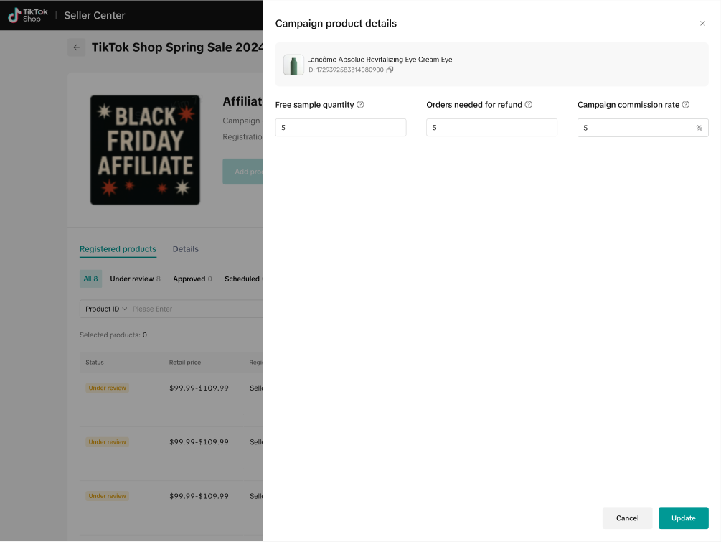Image resolution: width=721 pixels, height=542 pixels.
Task: Click the Orders needed for refund field
Action: [491, 128]
